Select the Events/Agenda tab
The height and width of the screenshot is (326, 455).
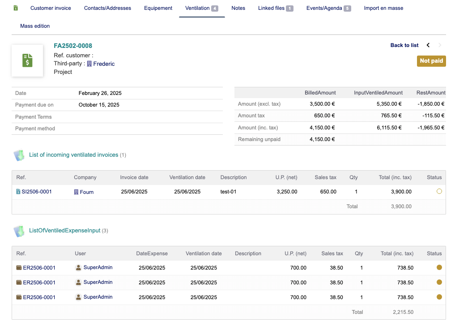coord(328,8)
